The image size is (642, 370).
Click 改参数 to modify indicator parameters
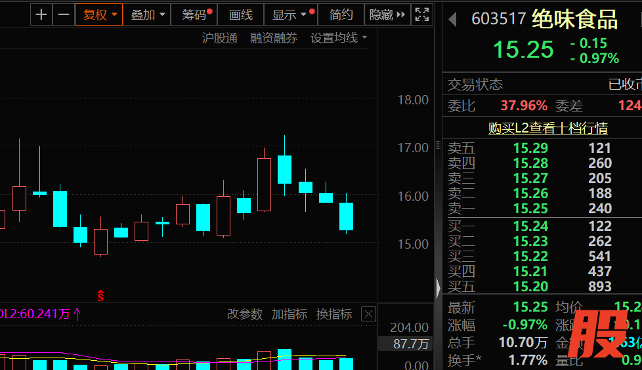point(244,314)
